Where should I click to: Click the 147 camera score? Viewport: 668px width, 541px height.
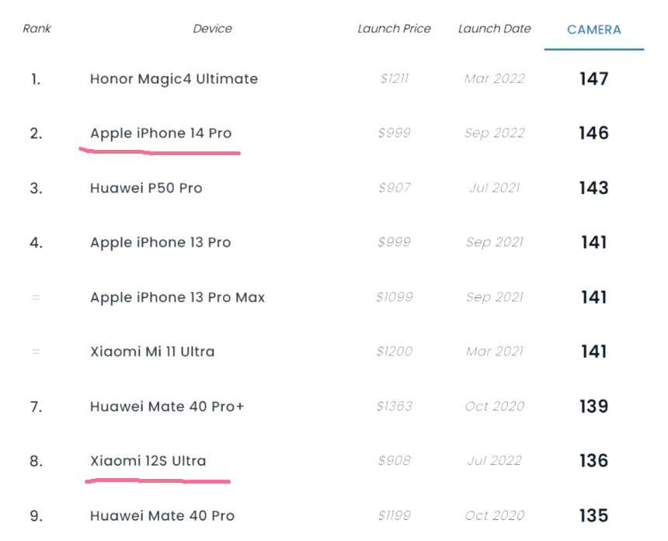click(x=594, y=78)
